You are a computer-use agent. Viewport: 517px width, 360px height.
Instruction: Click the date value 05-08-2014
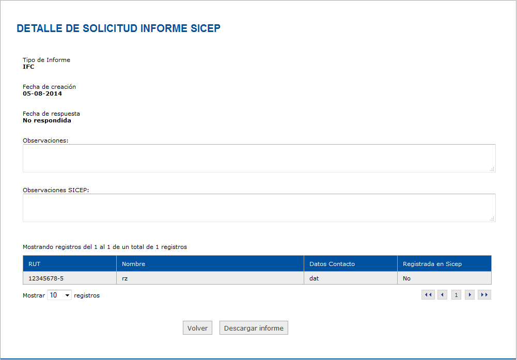pos(42,93)
